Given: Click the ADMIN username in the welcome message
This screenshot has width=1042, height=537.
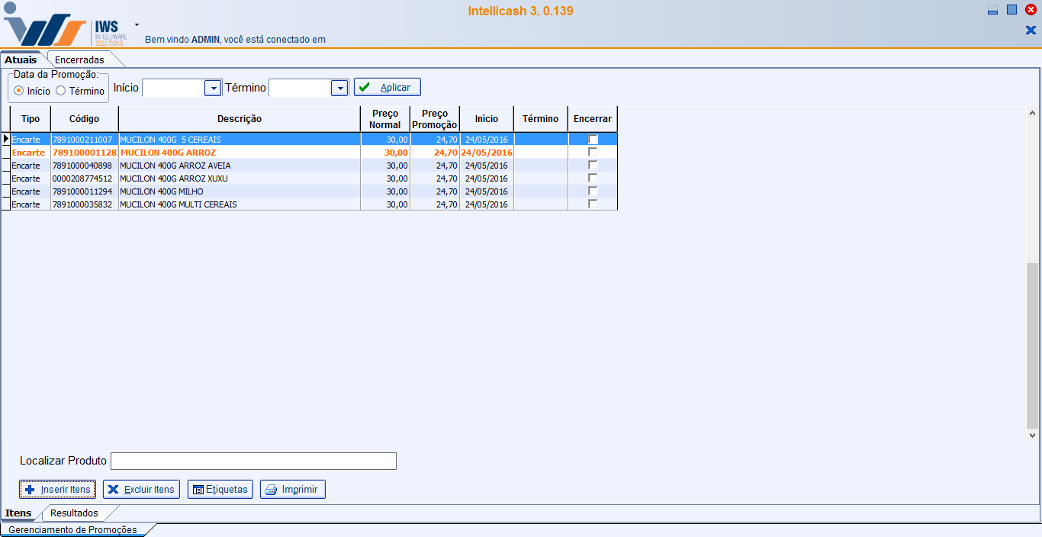Looking at the screenshot, I should pos(205,39).
